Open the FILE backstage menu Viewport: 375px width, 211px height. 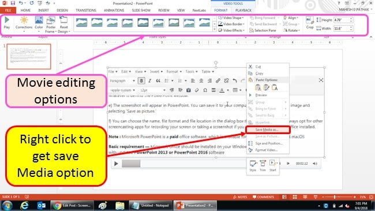[x=8, y=10]
